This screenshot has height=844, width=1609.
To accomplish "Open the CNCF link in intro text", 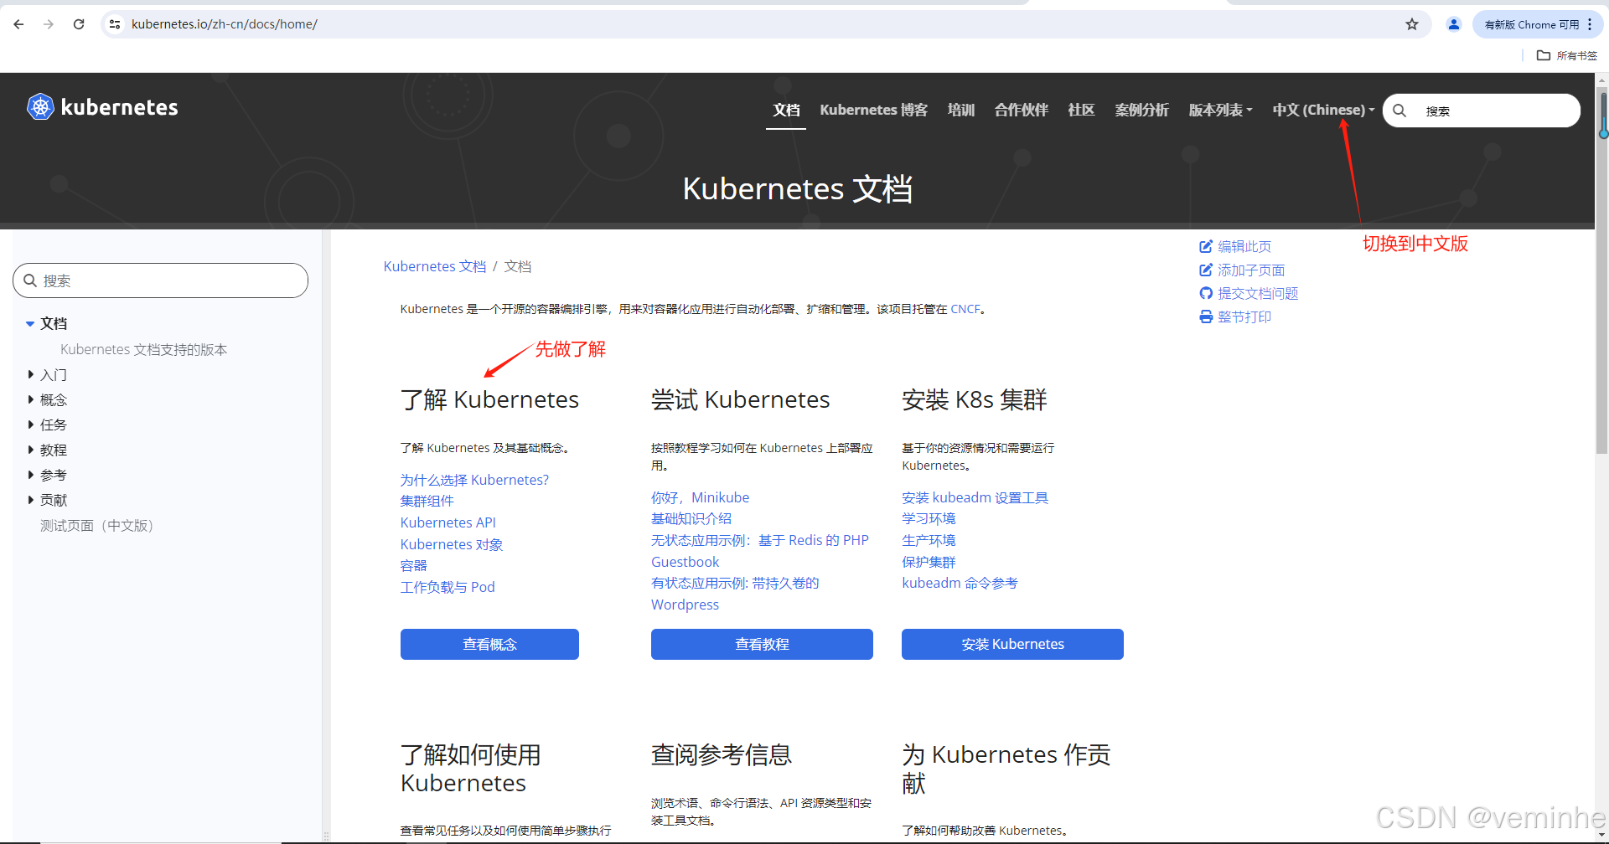I will 965,309.
